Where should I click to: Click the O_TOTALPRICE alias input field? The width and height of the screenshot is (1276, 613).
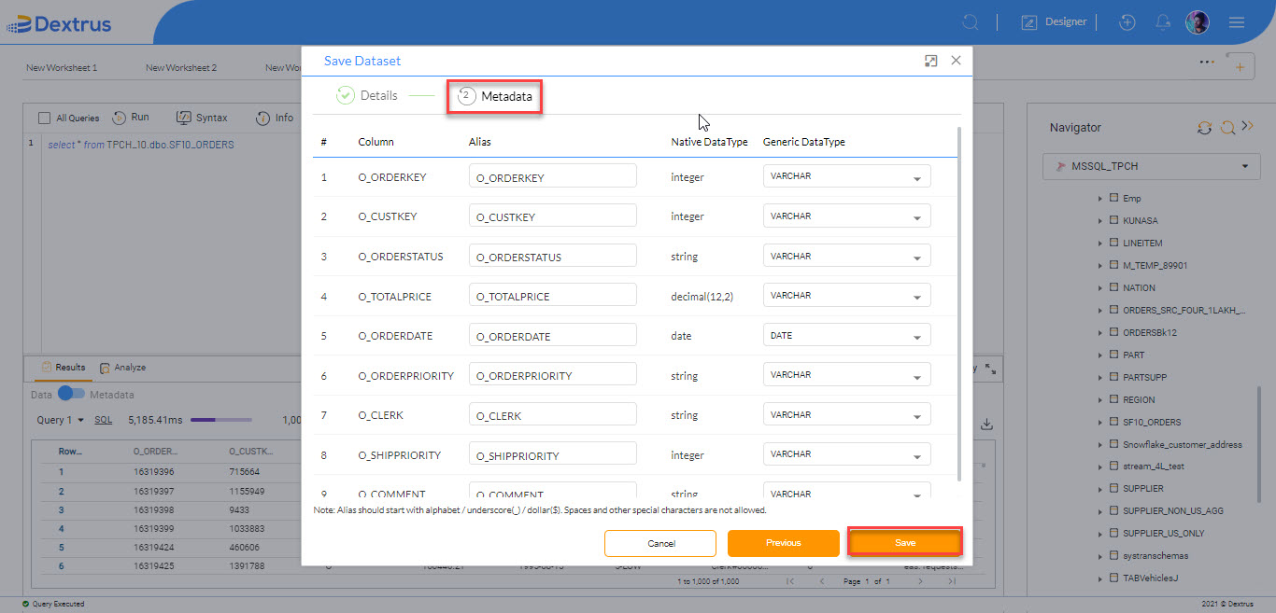click(552, 295)
